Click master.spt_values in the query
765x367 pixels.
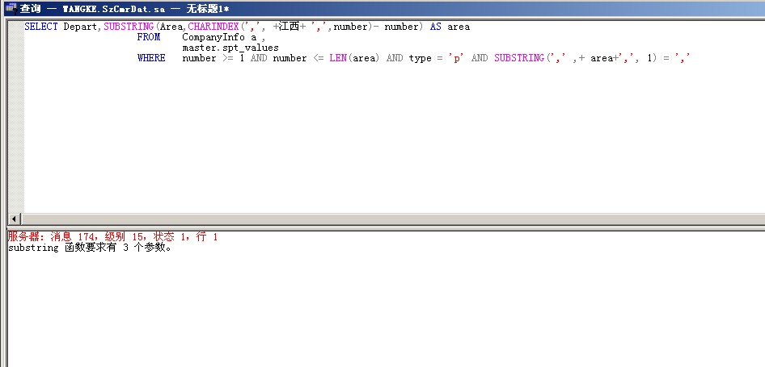click(230, 48)
